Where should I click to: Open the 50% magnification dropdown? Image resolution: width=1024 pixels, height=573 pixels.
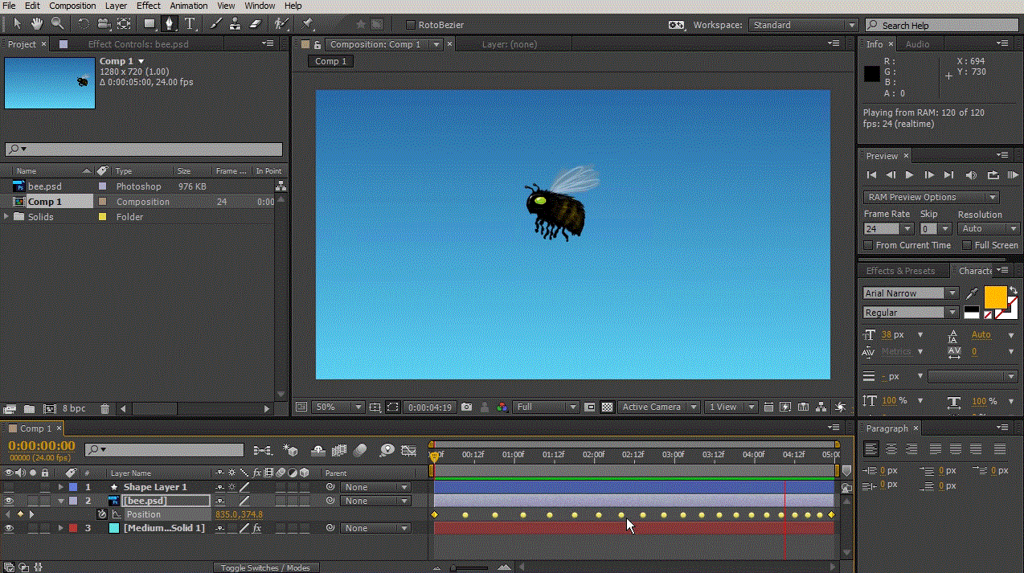[338, 407]
